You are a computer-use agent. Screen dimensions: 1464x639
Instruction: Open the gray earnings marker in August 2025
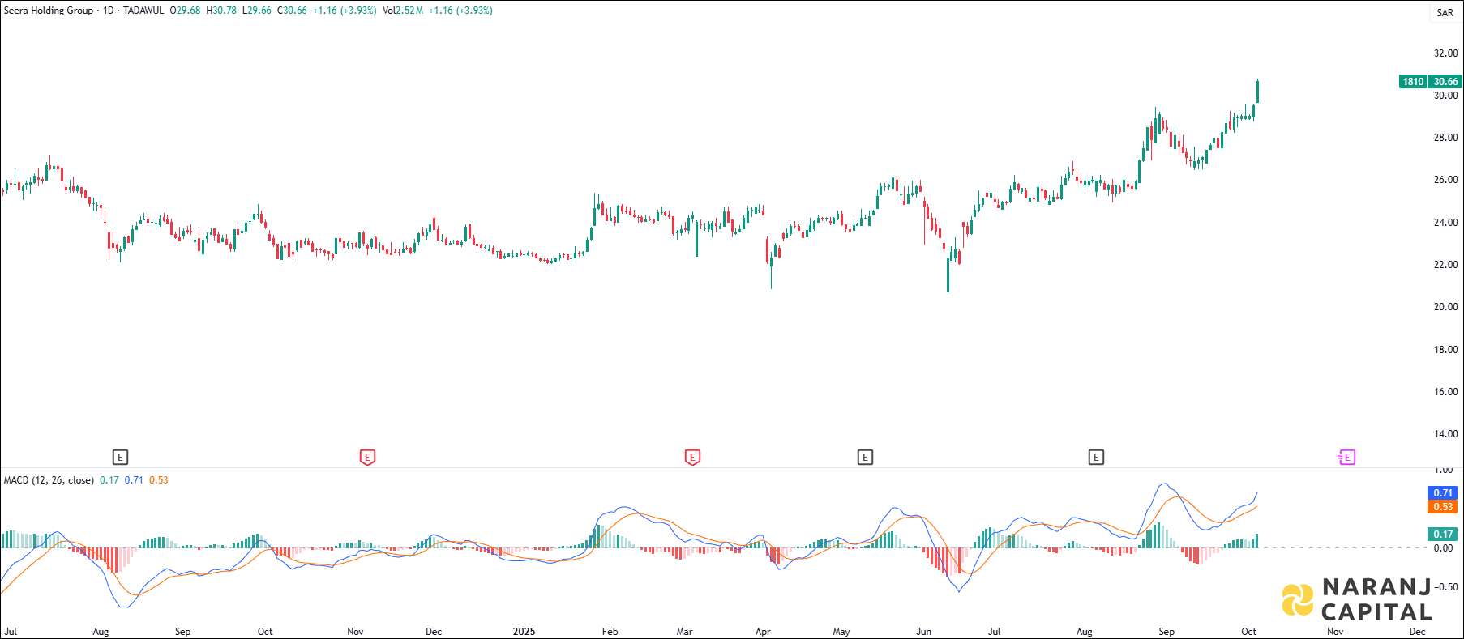coord(1096,458)
